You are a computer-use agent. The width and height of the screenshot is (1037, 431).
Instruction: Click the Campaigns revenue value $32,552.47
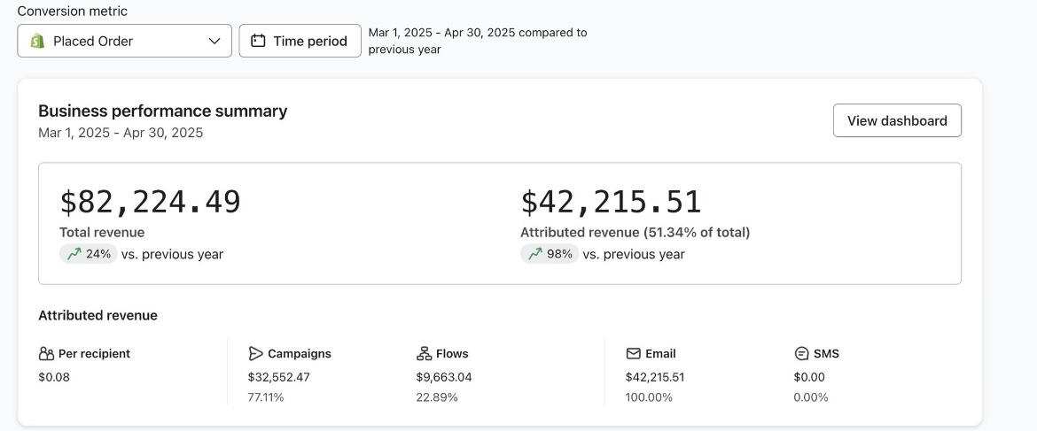pyautogui.click(x=278, y=377)
